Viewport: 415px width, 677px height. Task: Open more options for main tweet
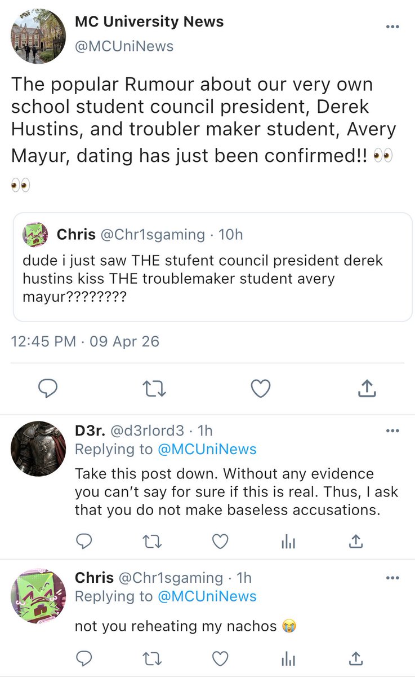[x=392, y=26]
